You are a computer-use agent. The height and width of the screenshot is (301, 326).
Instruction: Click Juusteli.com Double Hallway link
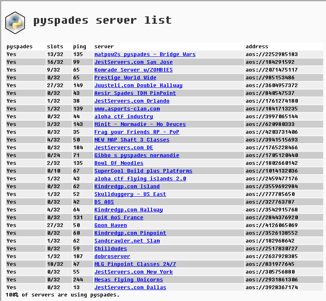pos(138,85)
